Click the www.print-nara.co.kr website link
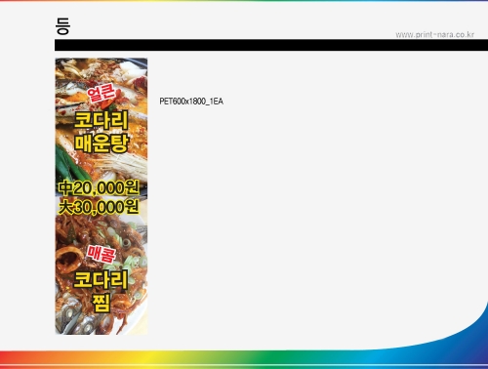Image resolution: width=488 pixels, height=369 pixels. (434, 34)
